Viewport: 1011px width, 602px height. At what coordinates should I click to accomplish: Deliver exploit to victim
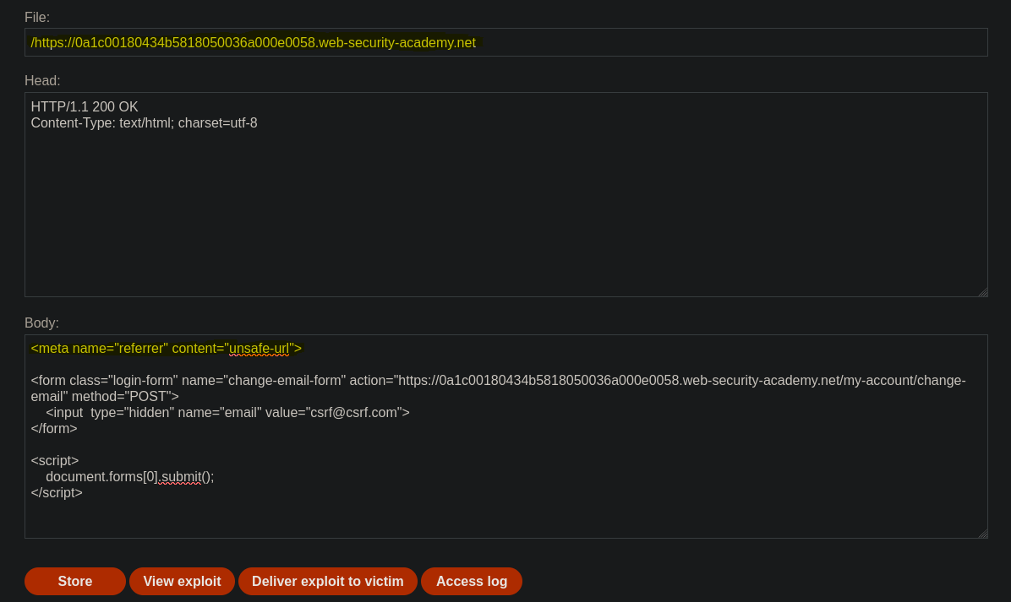[327, 581]
